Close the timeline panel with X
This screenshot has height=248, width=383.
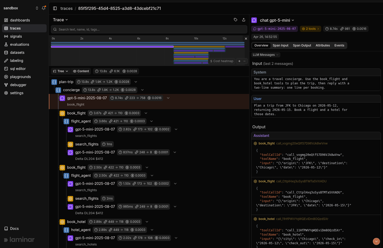point(246,39)
